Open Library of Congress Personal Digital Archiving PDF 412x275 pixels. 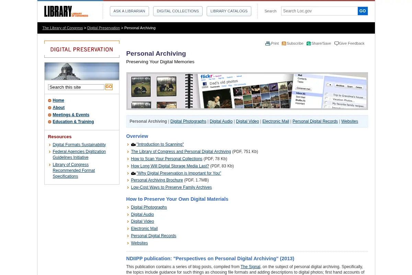coord(181,152)
